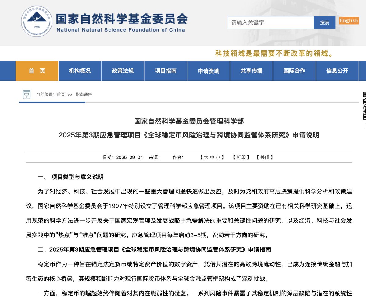366x298 pixels.
Task: Open the 国际合作 navigation menu
Action: (294, 71)
